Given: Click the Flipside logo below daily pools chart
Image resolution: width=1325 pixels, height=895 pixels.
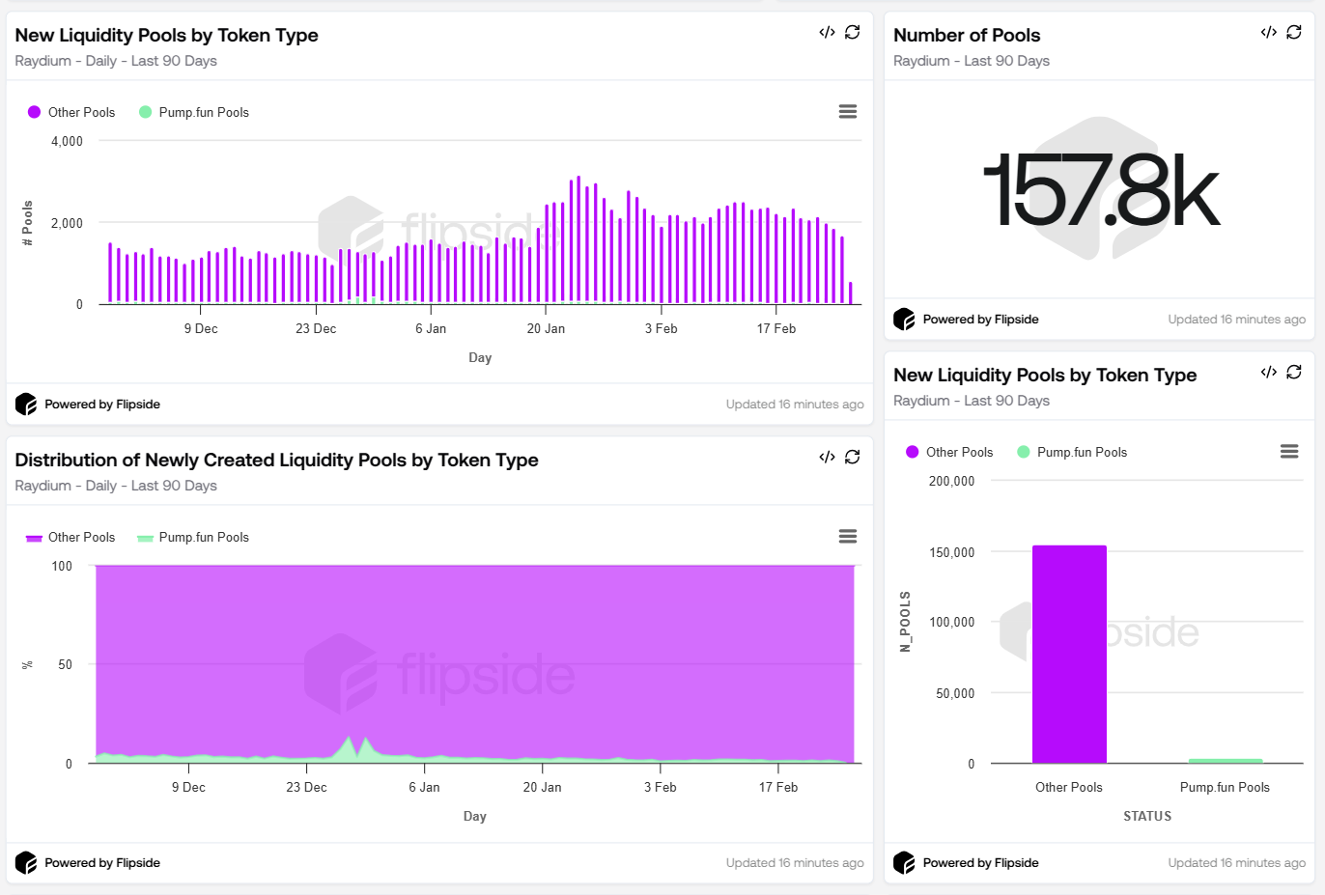Looking at the screenshot, I should point(26,405).
